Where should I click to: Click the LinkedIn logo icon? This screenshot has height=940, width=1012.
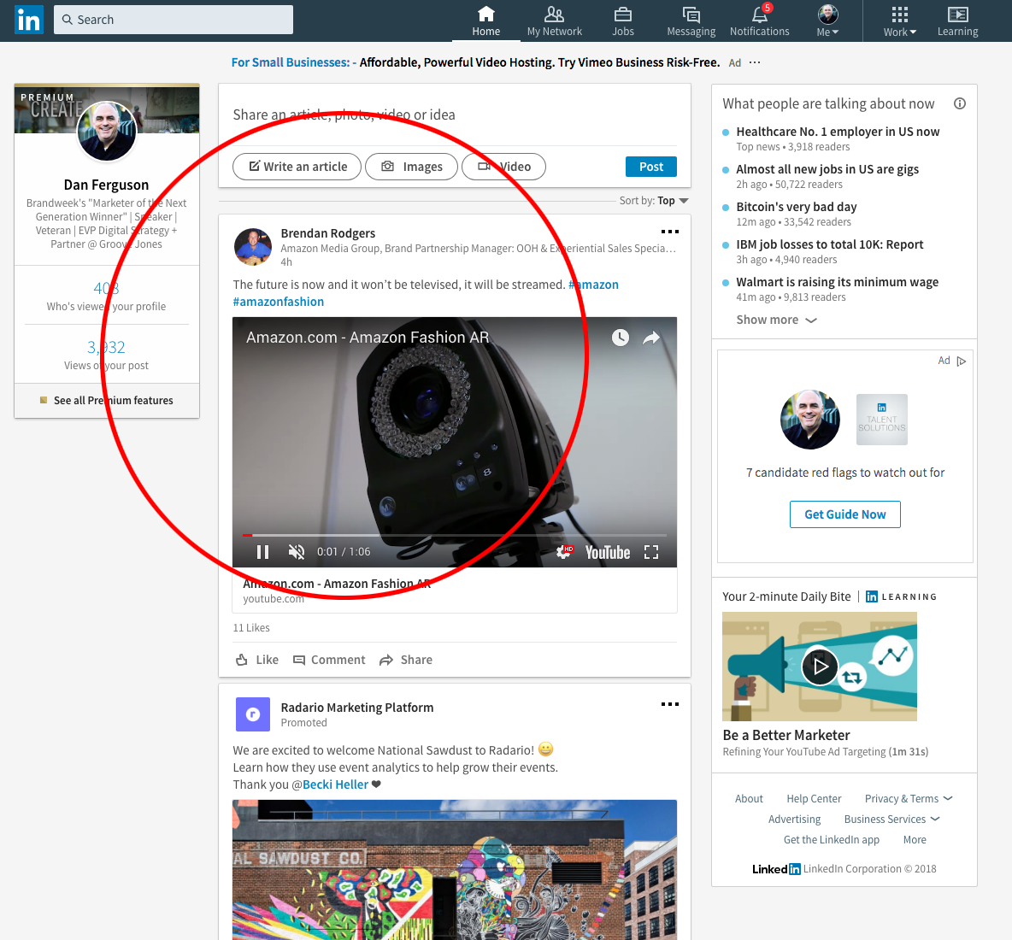(28, 20)
